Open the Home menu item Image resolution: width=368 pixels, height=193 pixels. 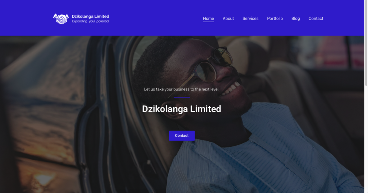coord(208,19)
